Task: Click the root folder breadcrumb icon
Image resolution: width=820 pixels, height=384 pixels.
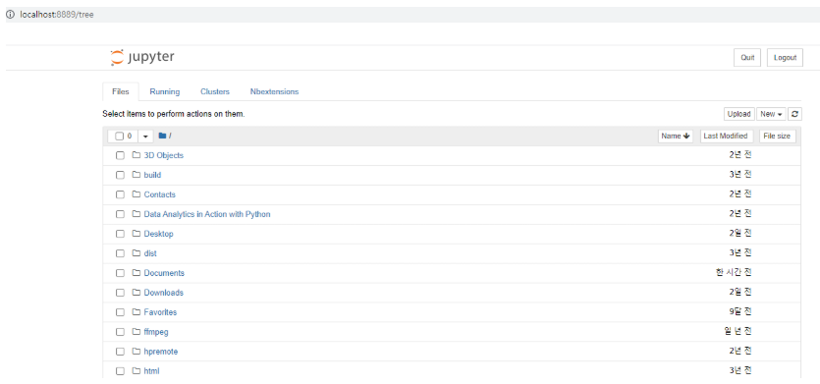Action: (162, 137)
